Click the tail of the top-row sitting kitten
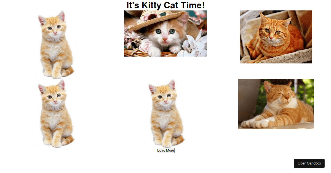The height and width of the screenshot is (173, 331). [68, 72]
